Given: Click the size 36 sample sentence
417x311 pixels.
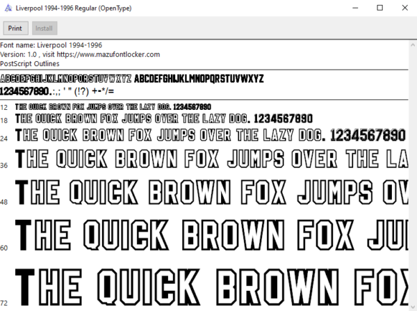Looking at the screenshot, I should (x=212, y=159).
